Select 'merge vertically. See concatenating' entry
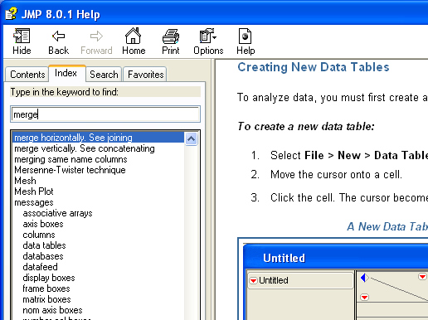This screenshot has height=320, width=428. point(85,148)
